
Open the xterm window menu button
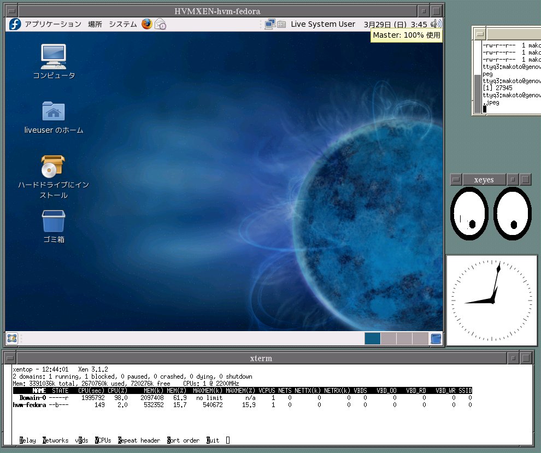pos(10,358)
